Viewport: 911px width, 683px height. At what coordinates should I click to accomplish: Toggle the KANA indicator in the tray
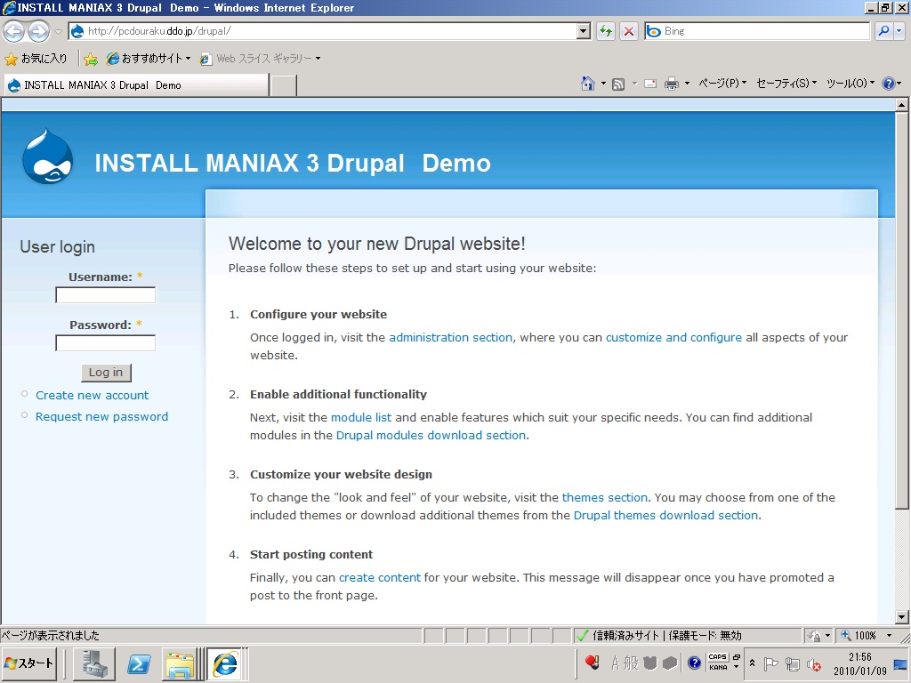click(718, 666)
